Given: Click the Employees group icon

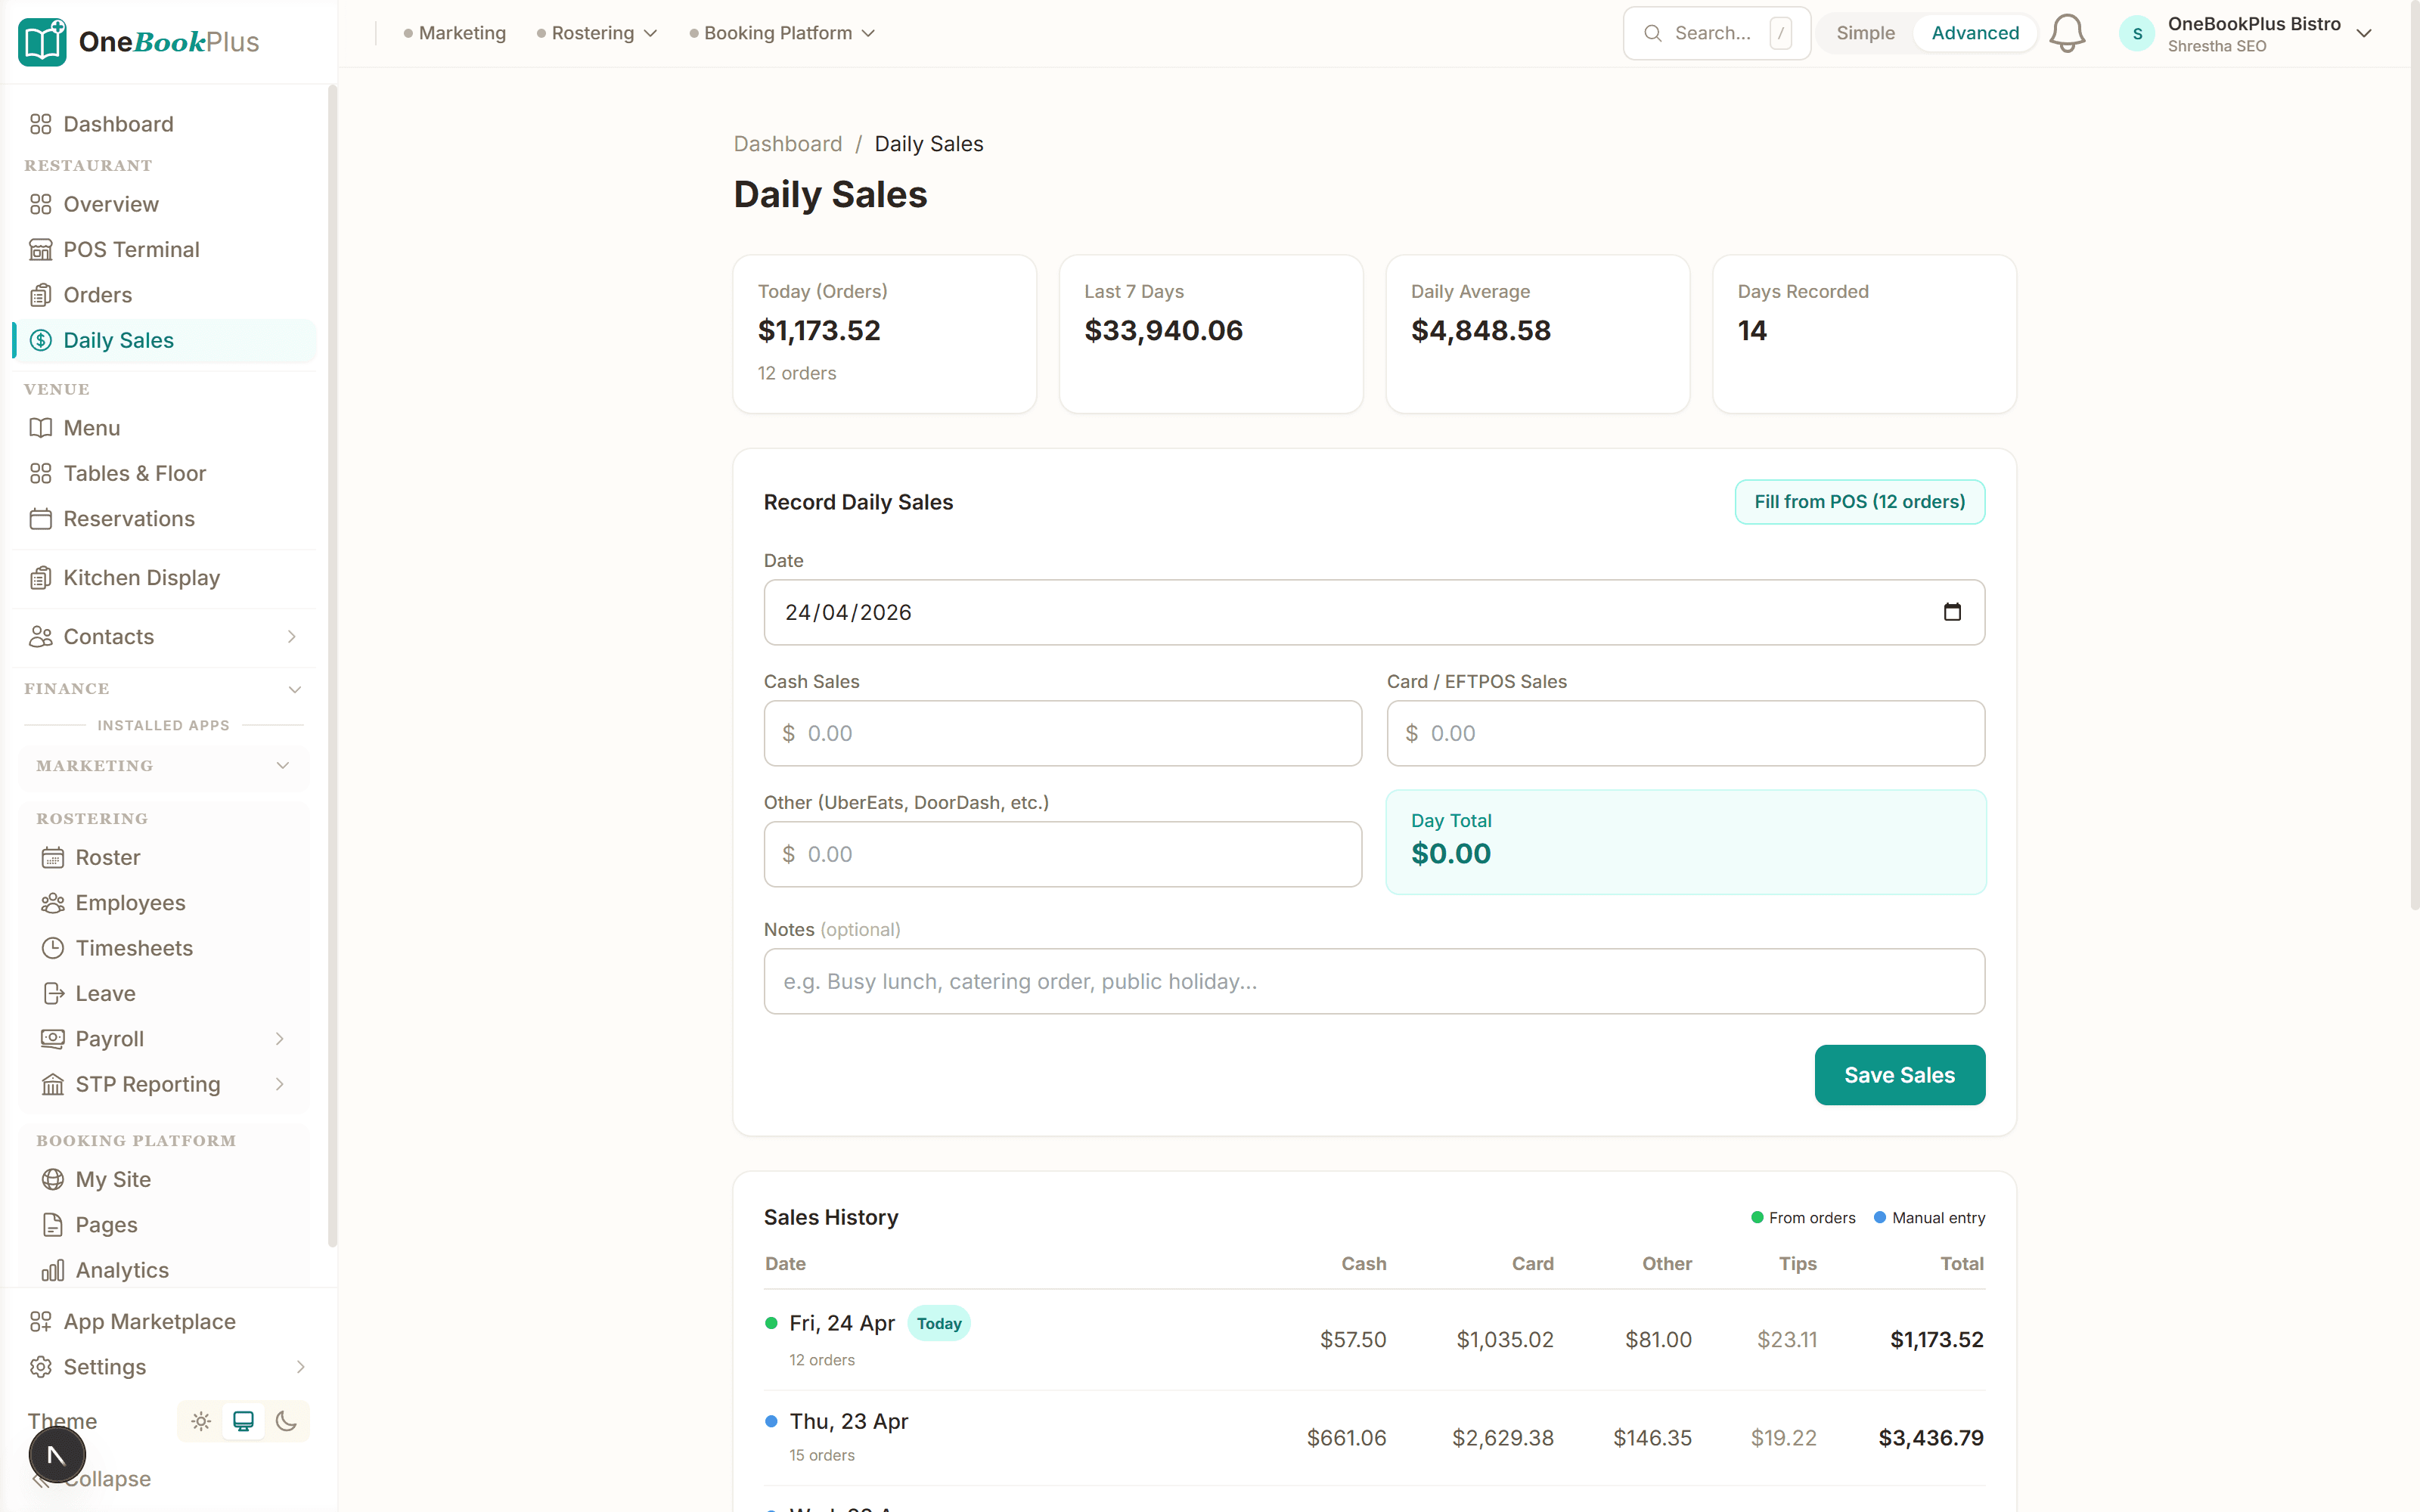Looking at the screenshot, I should (52, 903).
